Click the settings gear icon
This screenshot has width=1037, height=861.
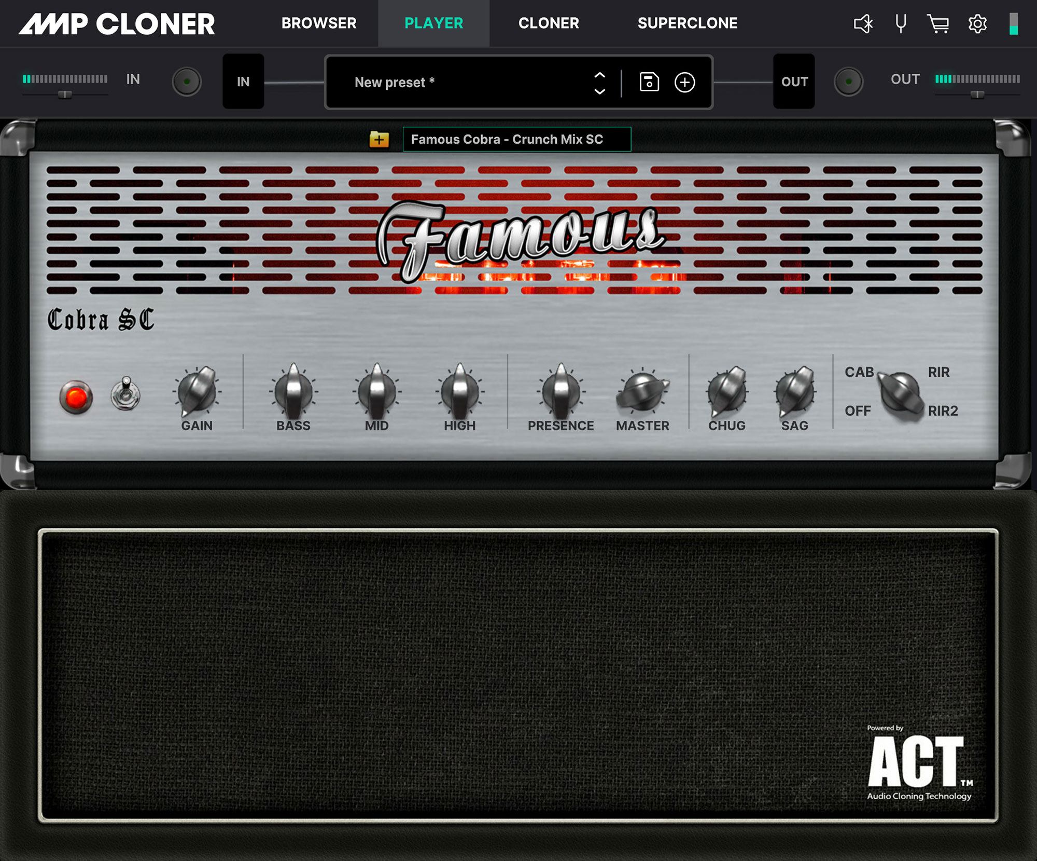(x=977, y=23)
